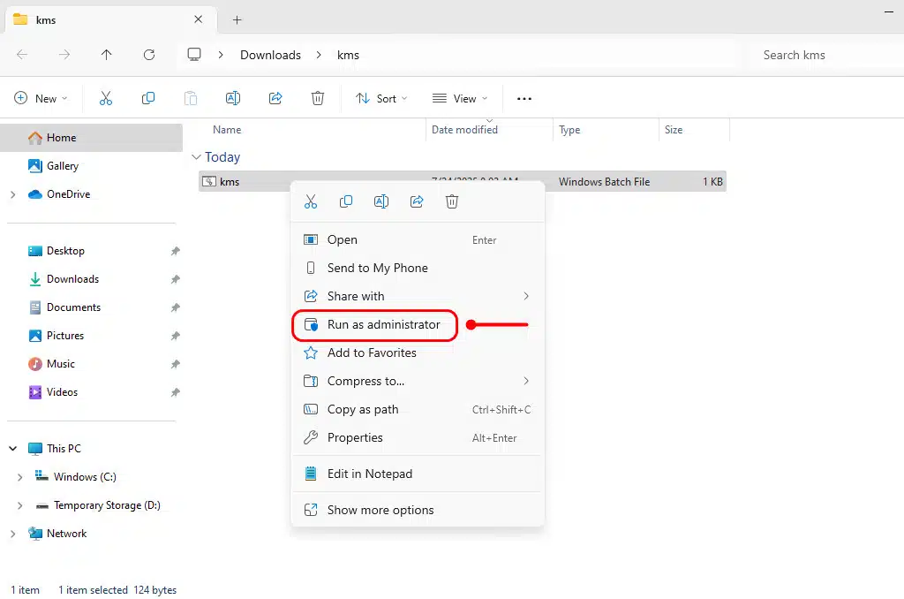Click the Up arrow navigation icon
Screen dimensions: 904x599
[x=107, y=55]
